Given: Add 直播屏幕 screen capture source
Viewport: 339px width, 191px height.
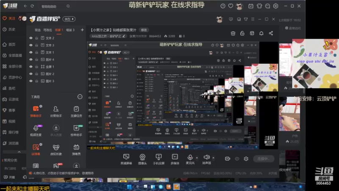Looking at the screenshot, I should point(126,159).
